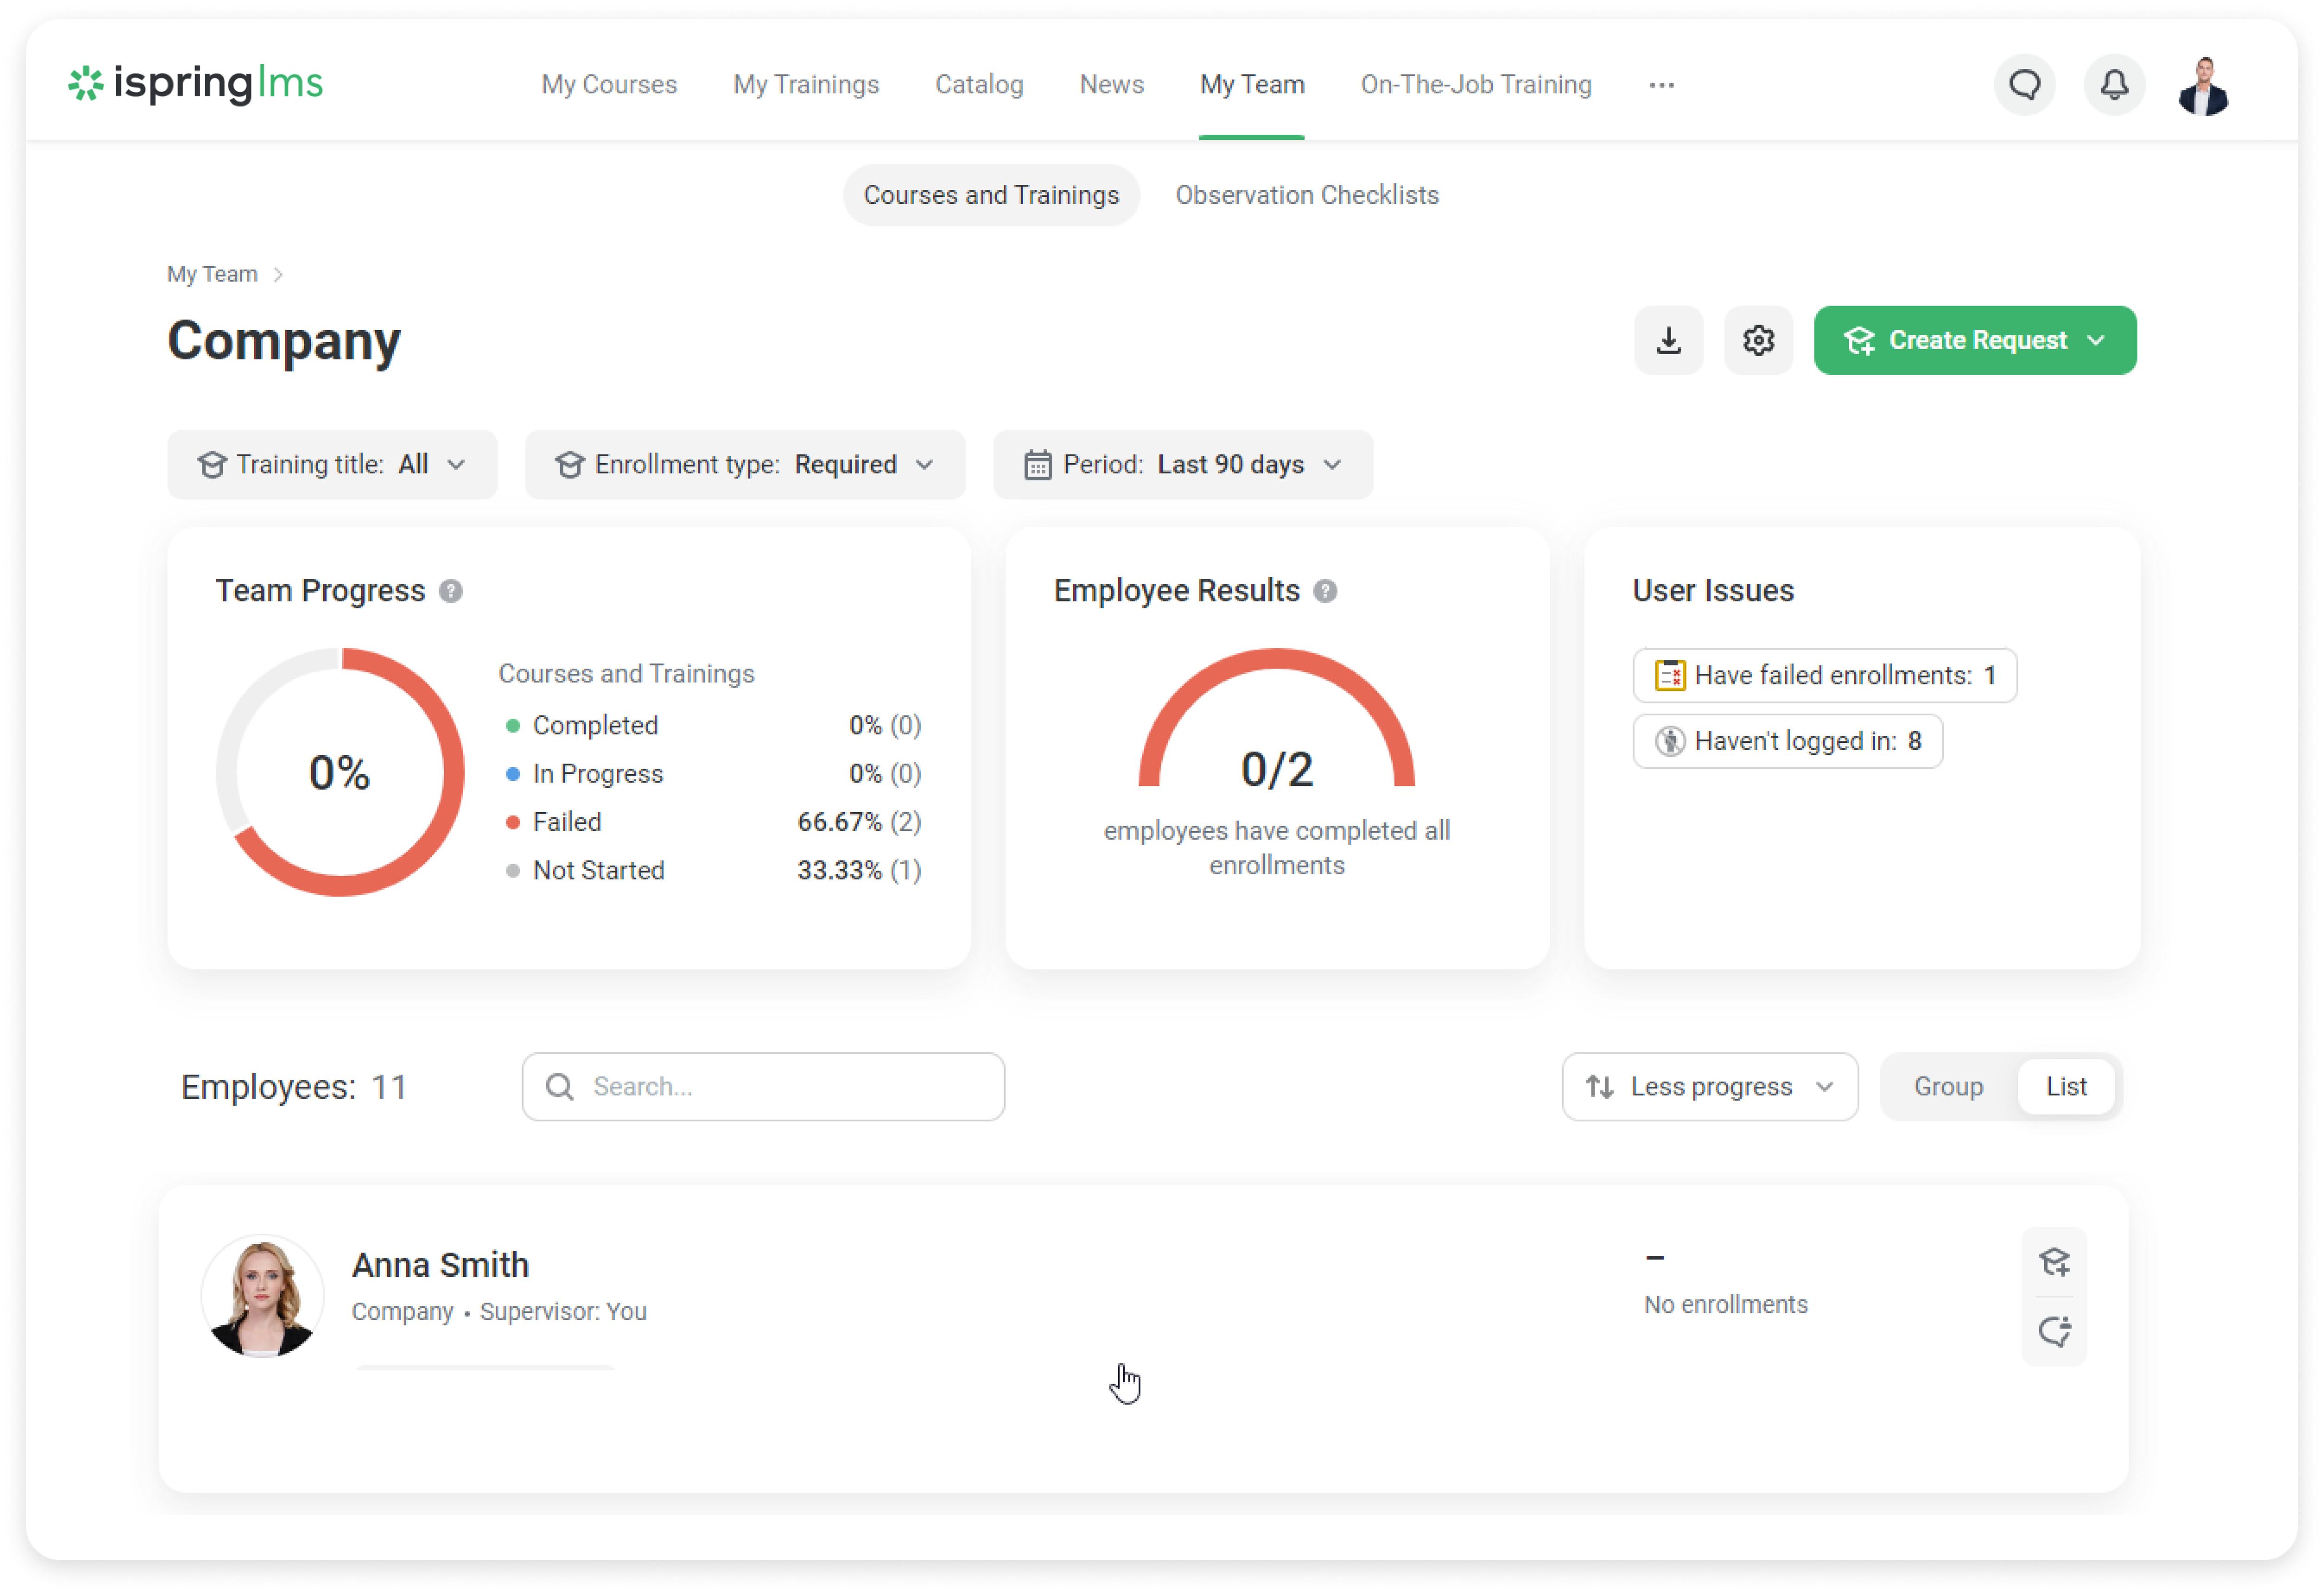
Task: Go to My Courses
Action: pyautogui.click(x=609, y=85)
